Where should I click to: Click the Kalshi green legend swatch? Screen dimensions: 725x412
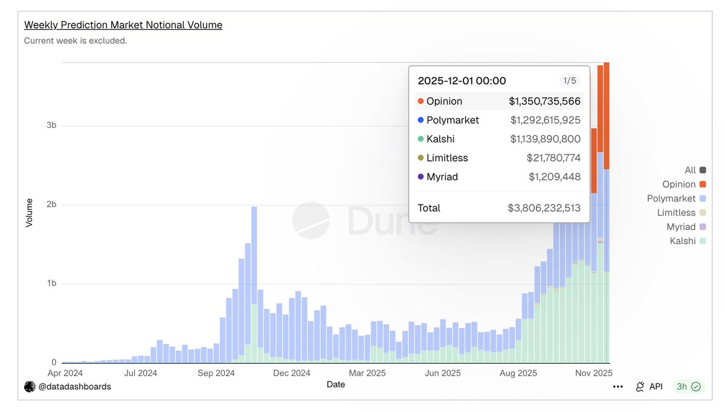703,241
